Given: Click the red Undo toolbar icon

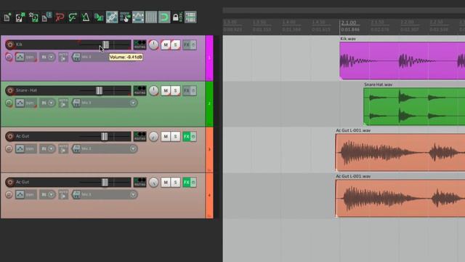Looking at the screenshot, I should (60, 17).
